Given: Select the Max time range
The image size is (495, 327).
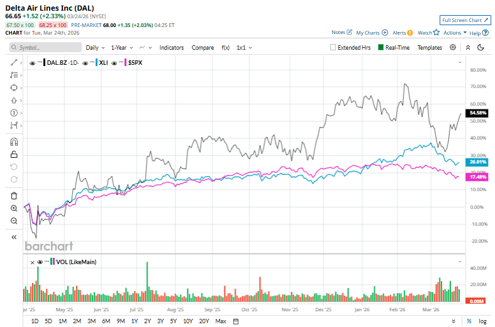Looking at the screenshot, I should [221, 321].
